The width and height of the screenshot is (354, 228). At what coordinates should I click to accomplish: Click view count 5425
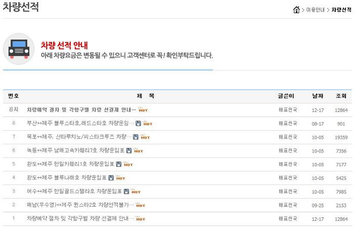(x=341, y=178)
